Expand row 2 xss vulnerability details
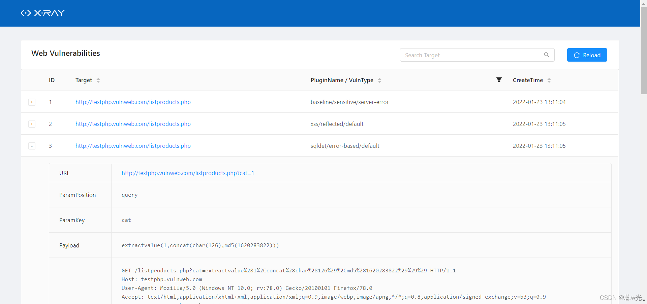The width and height of the screenshot is (647, 304). (x=32, y=124)
